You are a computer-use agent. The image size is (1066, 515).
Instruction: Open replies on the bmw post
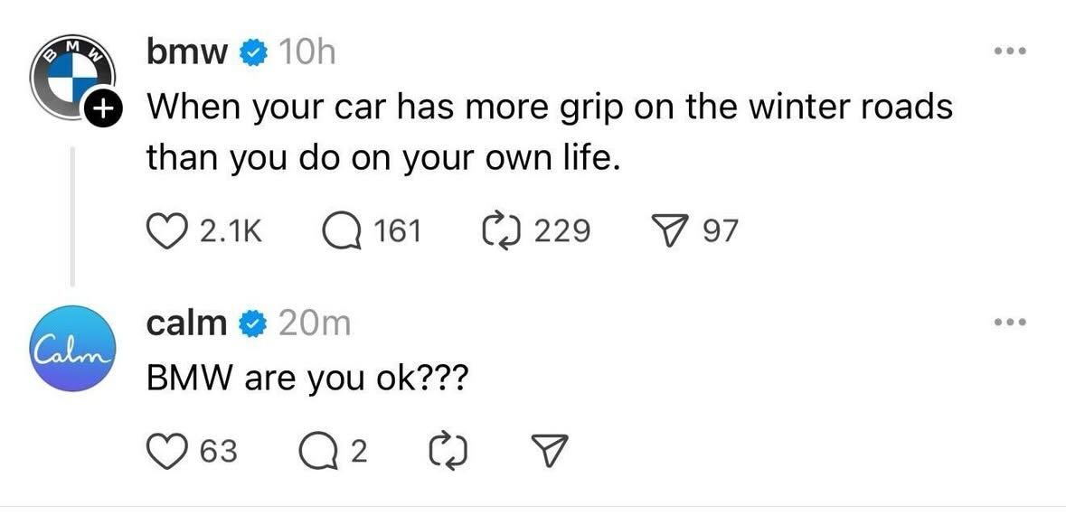(342, 231)
